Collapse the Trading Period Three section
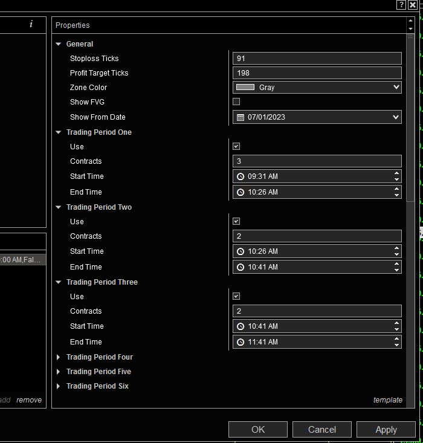 (x=59, y=282)
